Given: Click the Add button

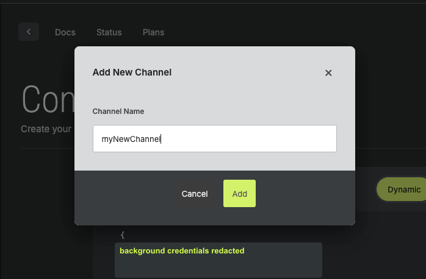Looking at the screenshot, I should 239,194.
